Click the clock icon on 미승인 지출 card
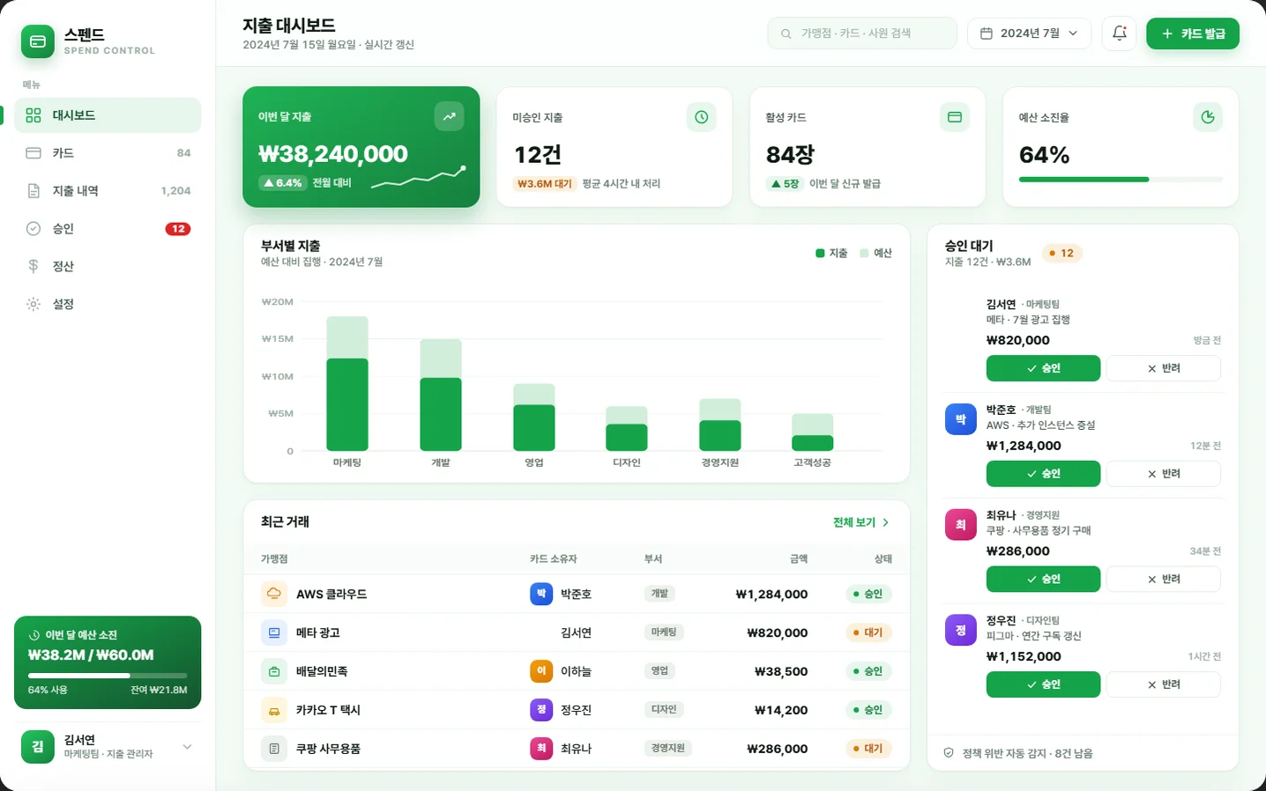This screenshot has width=1266, height=791. [701, 117]
